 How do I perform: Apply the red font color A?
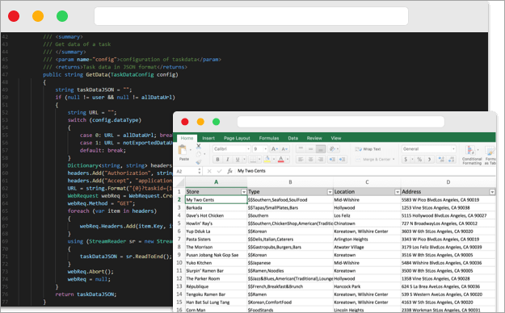281,159
